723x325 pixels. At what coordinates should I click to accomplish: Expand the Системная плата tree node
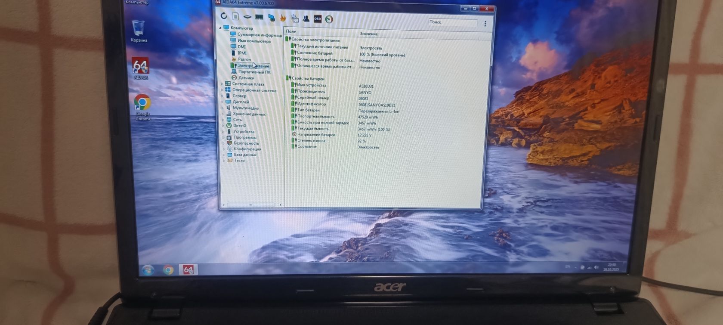222,84
